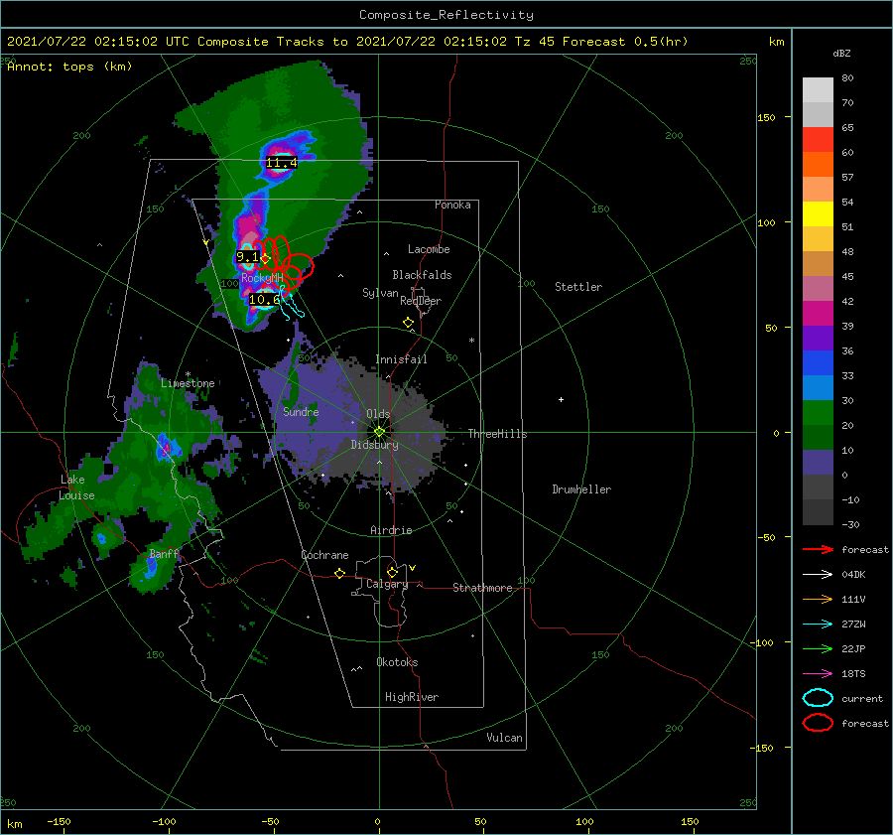
Task: Click the Composite_Reflectivity title text
Action: [x=446, y=15]
